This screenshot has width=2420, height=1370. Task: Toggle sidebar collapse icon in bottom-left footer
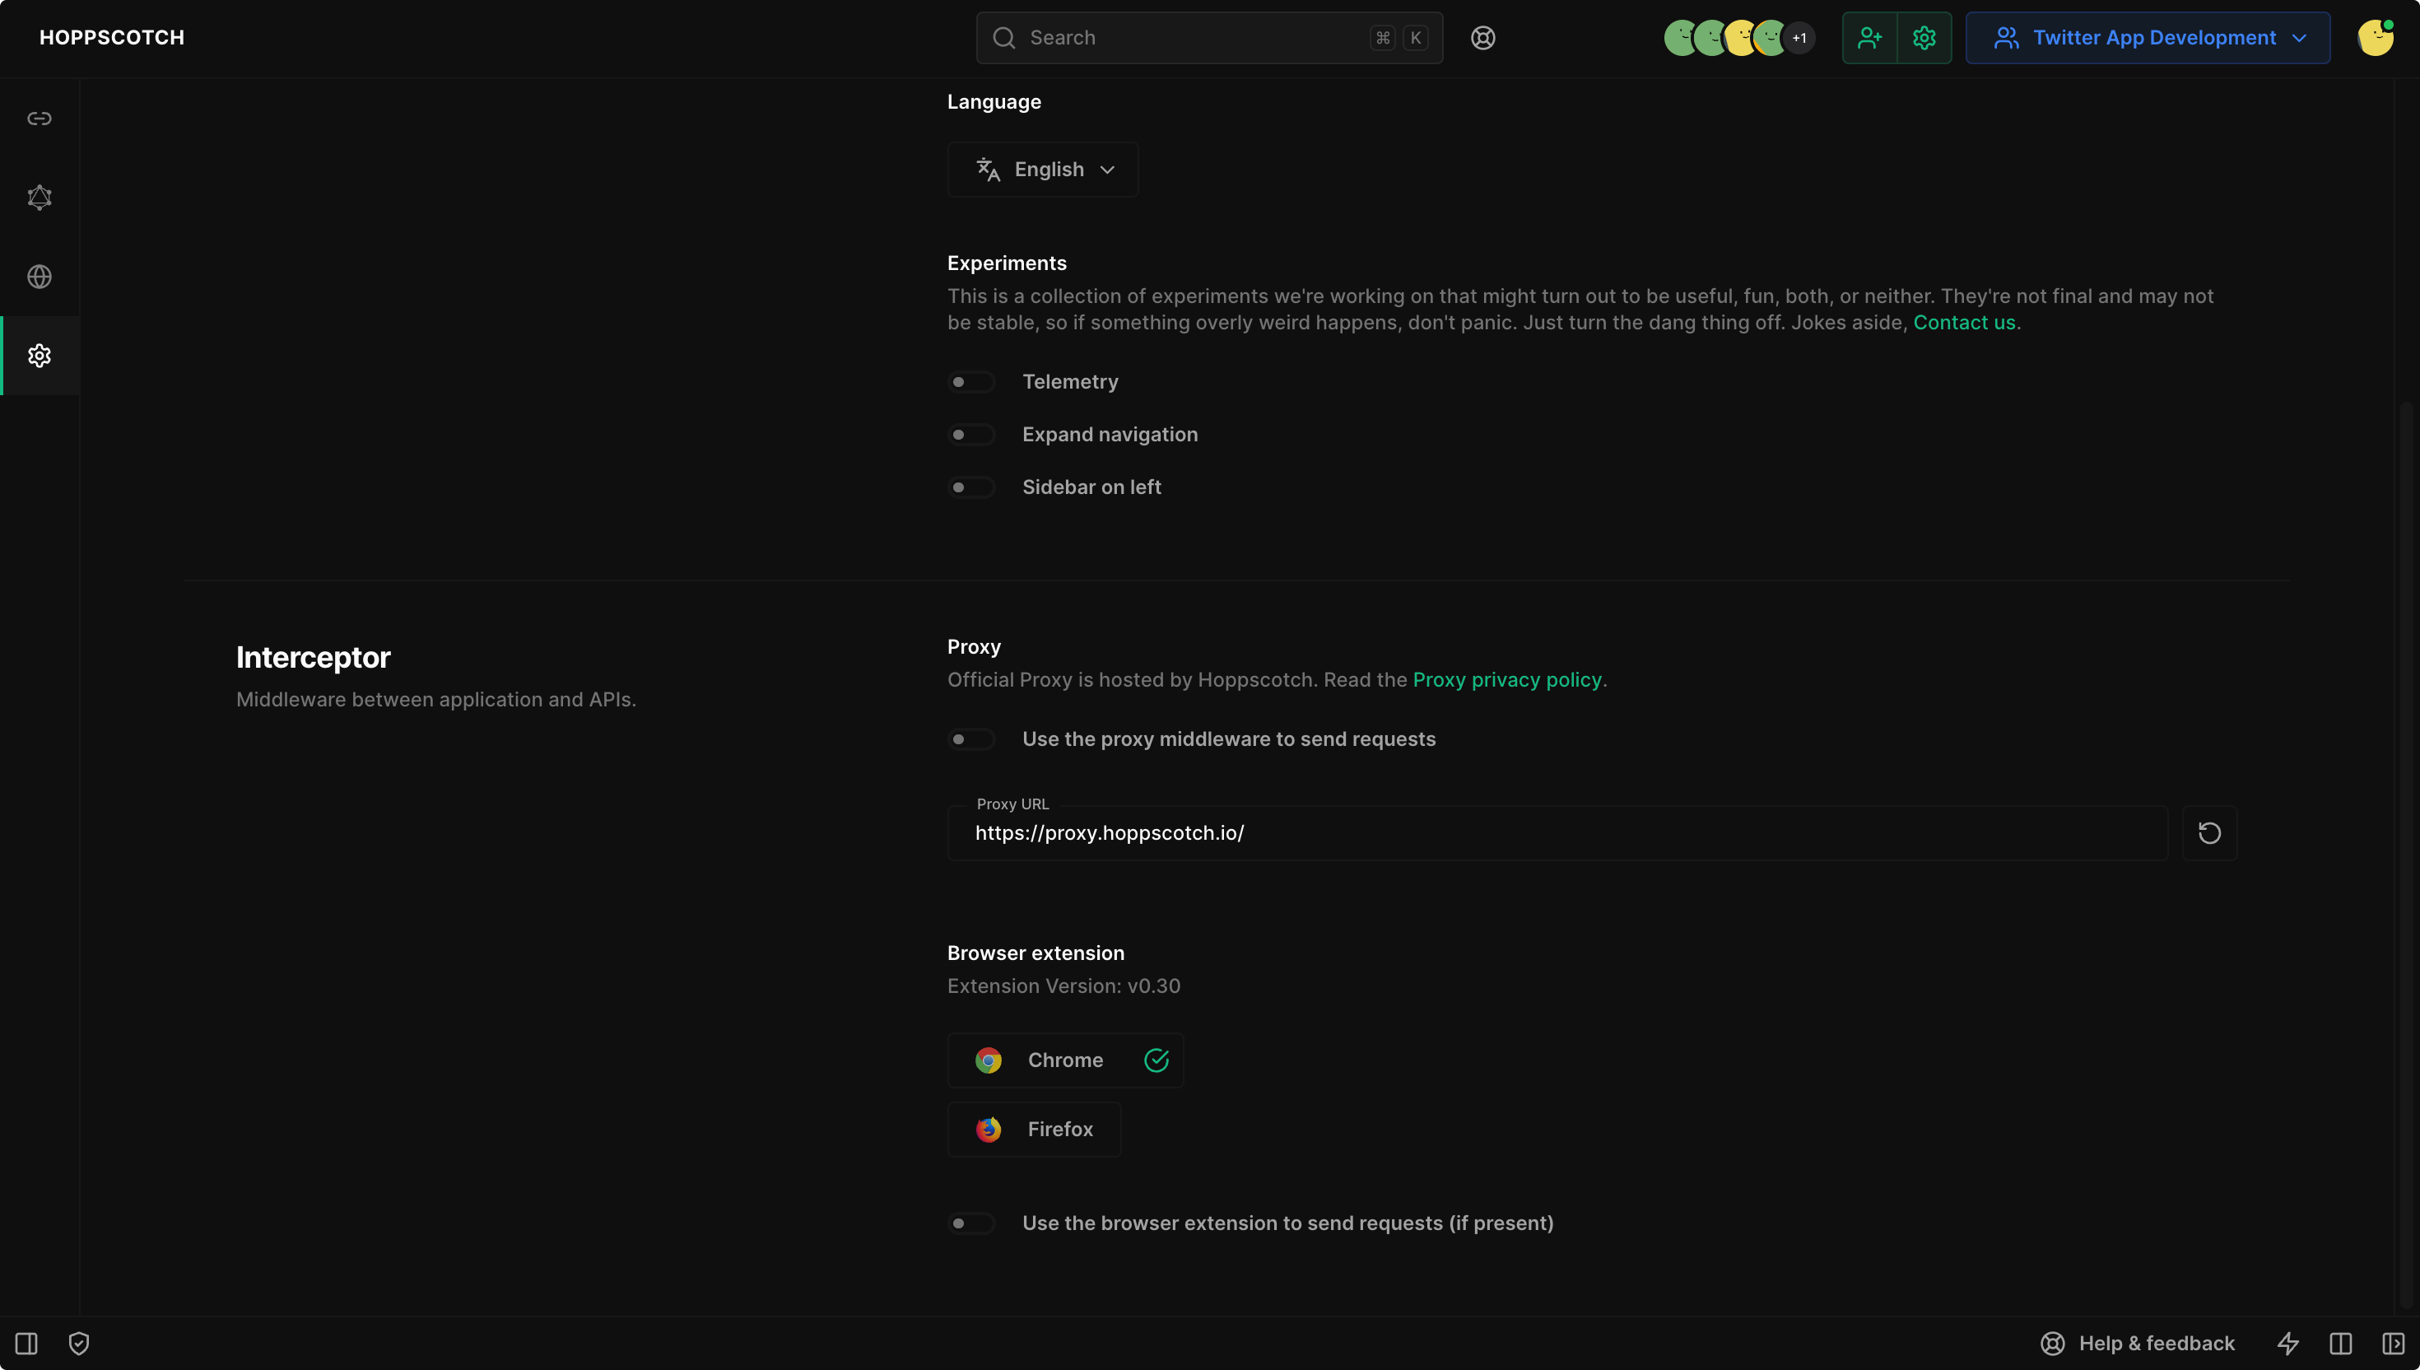click(26, 1343)
